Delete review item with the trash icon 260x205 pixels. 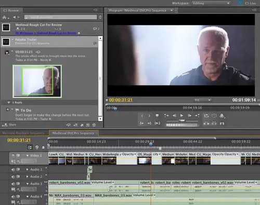pyautogui.click(x=94, y=125)
